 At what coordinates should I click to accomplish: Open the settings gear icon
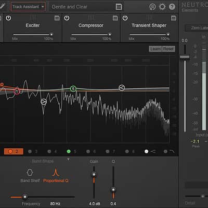pos(162,7)
